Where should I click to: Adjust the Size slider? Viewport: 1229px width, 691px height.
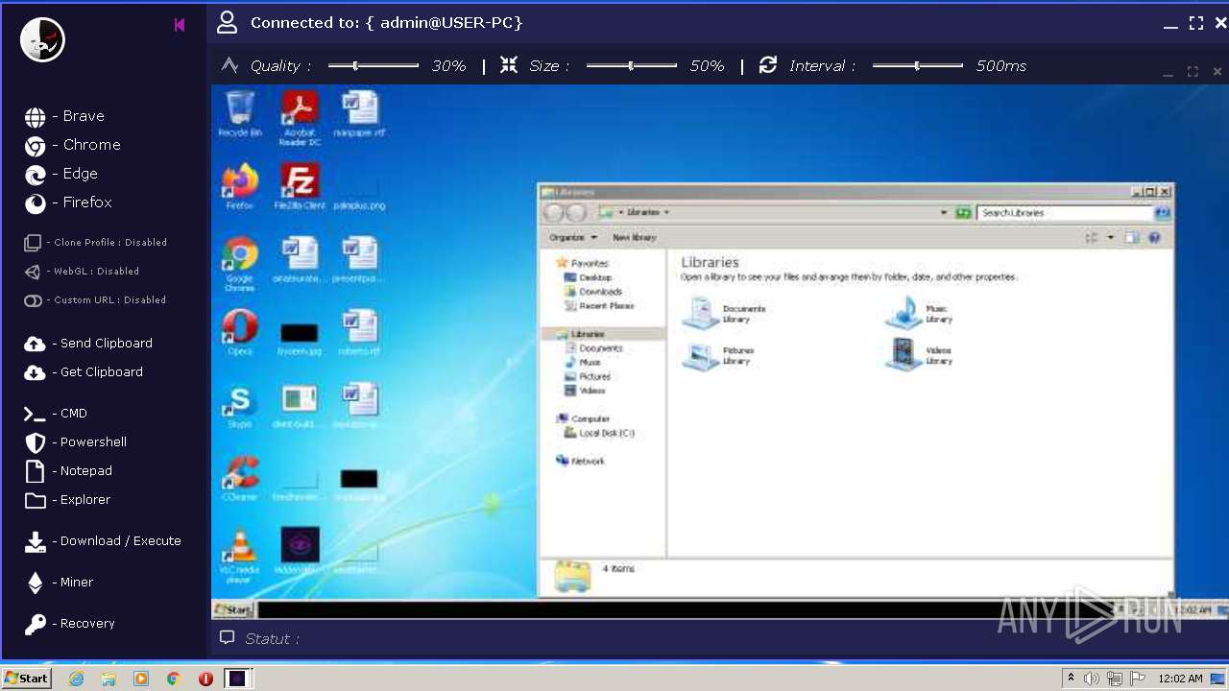(x=632, y=65)
